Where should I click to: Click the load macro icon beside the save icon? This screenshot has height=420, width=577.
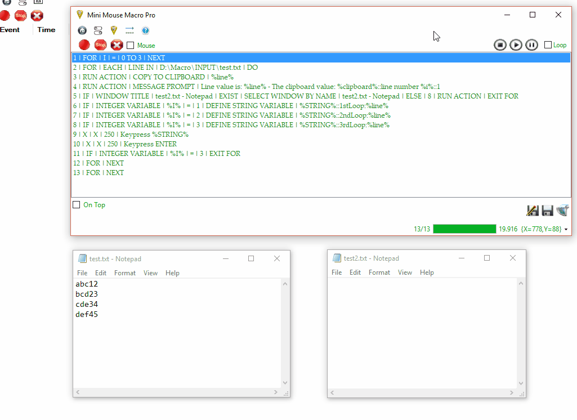tap(562, 211)
